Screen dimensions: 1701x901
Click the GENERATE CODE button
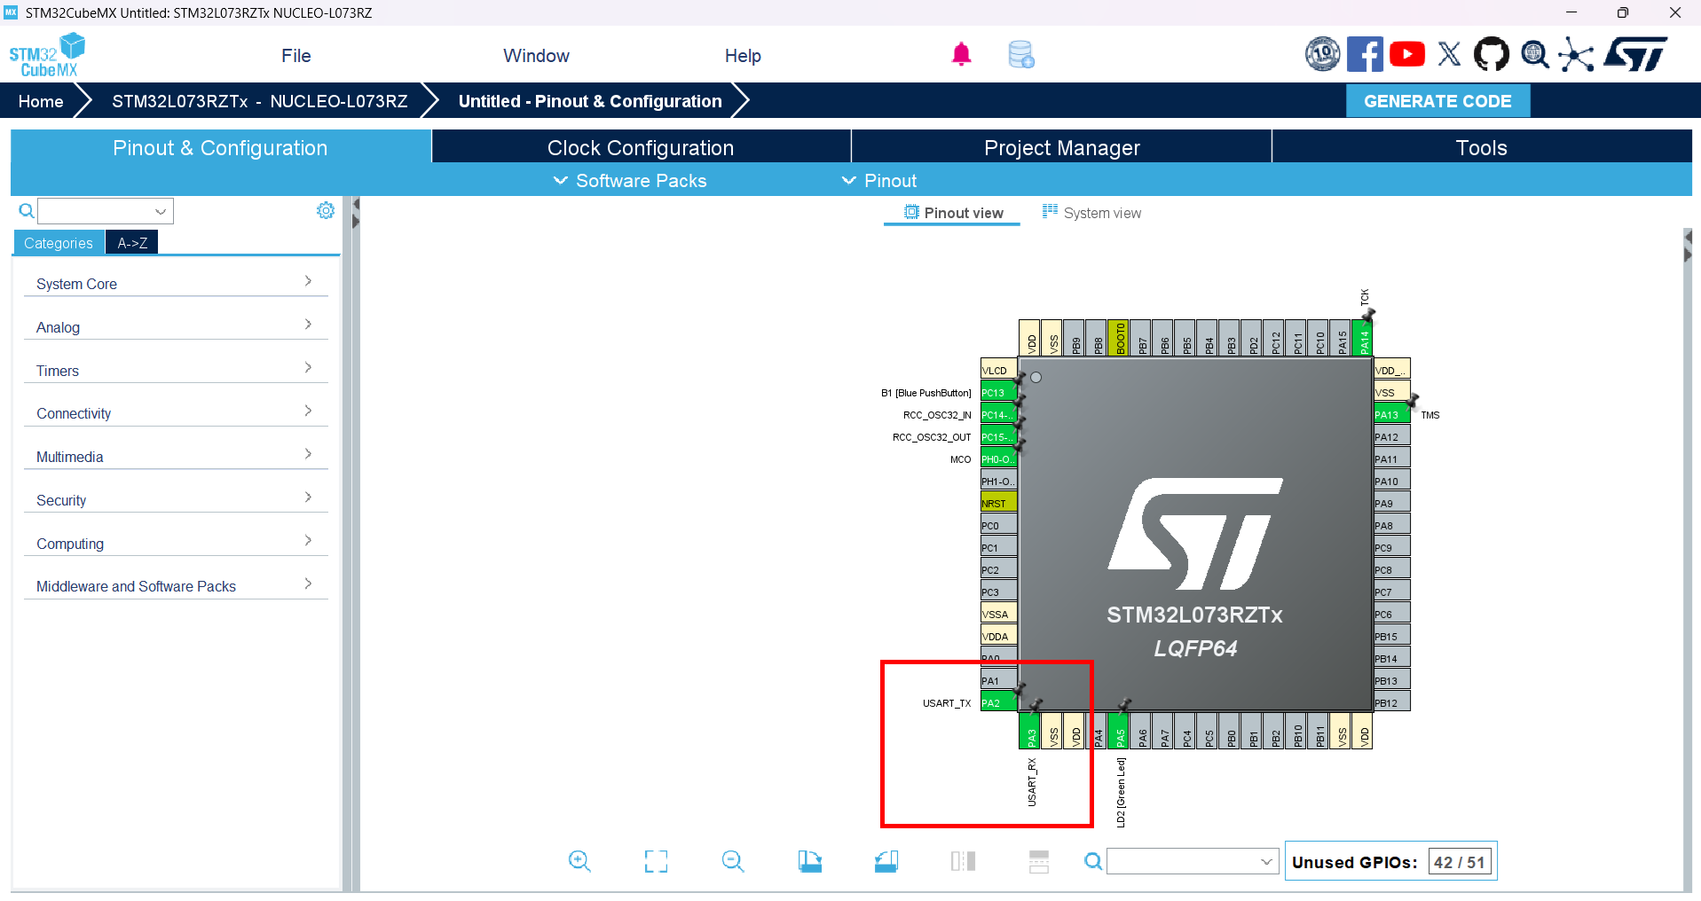click(x=1437, y=100)
